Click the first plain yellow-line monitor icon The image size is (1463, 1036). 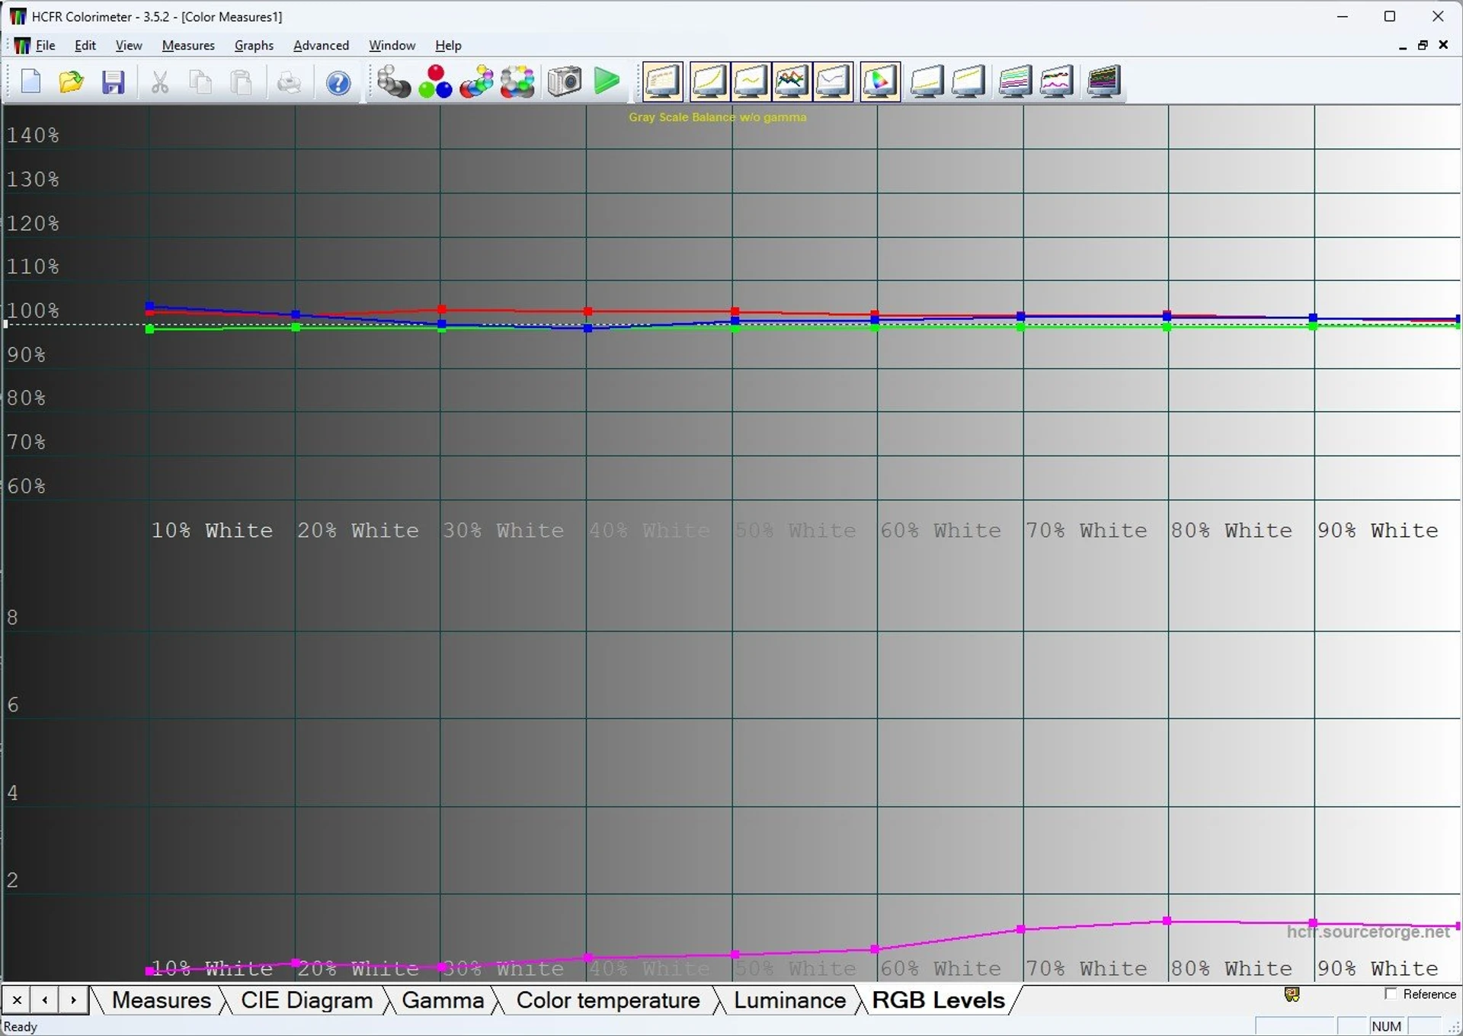[927, 82]
